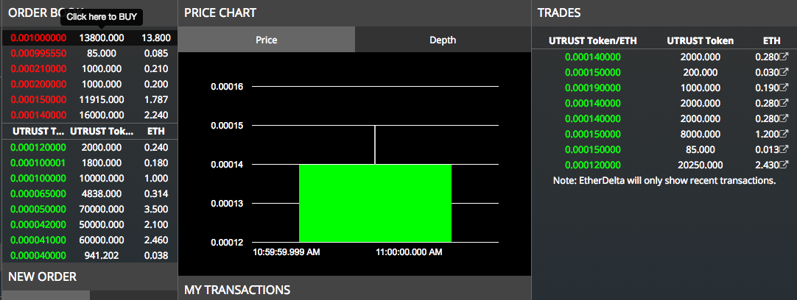The height and width of the screenshot is (300, 797).
Task: Select buy order priced 0.000120000 in order book
Action: 90,147
